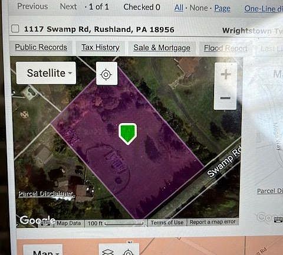Click the locate icon on lower map

point(128,252)
